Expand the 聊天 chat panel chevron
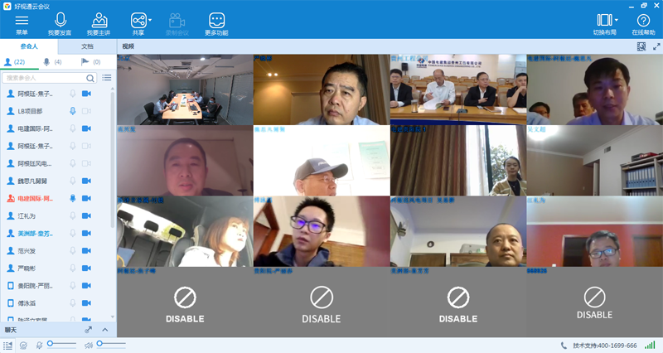This screenshot has width=663, height=353. (105, 330)
